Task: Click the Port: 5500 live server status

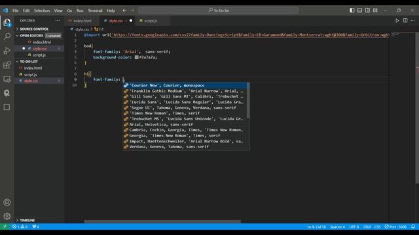Action: click(395, 227)
